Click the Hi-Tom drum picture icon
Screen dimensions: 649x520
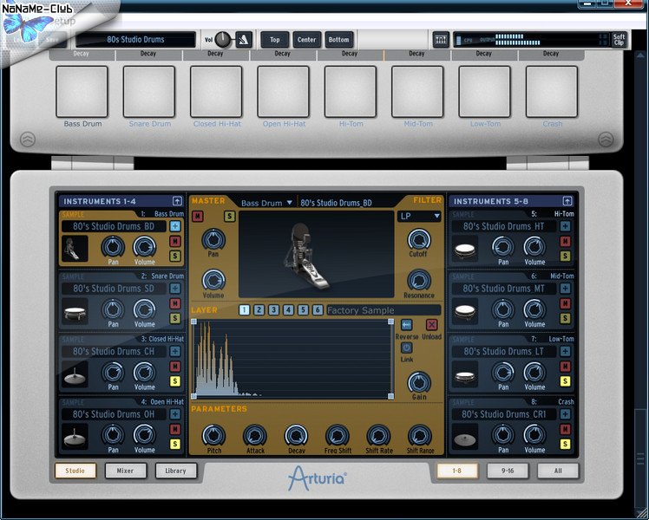pyautogui.click(x=466, y=249)
